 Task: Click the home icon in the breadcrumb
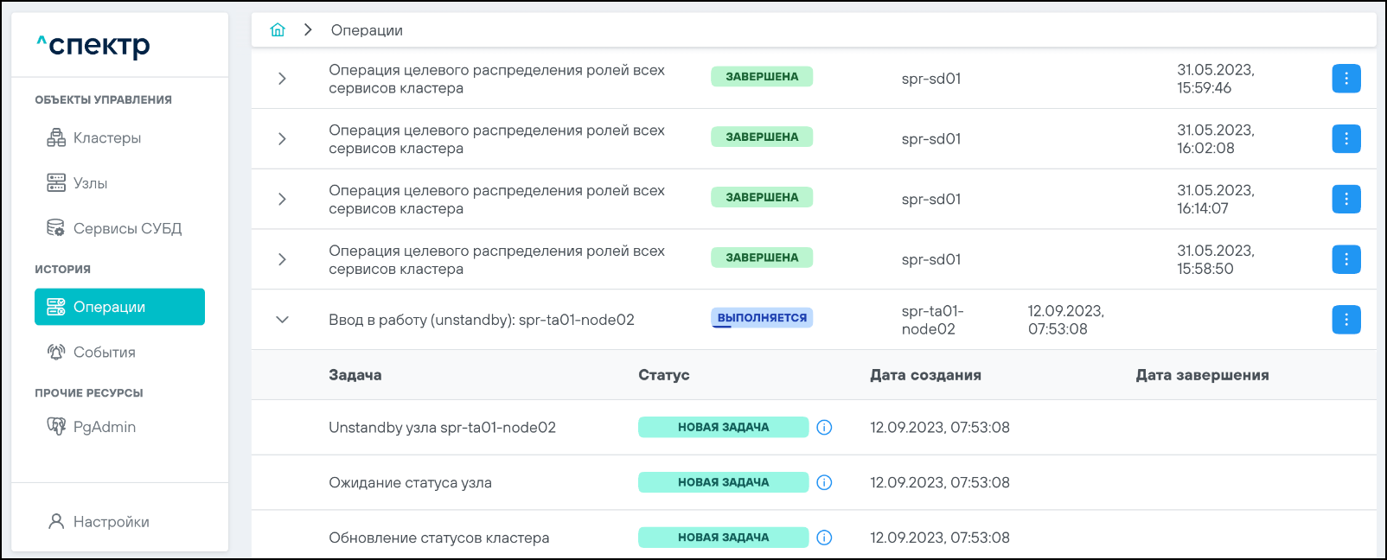pos(278,30)
